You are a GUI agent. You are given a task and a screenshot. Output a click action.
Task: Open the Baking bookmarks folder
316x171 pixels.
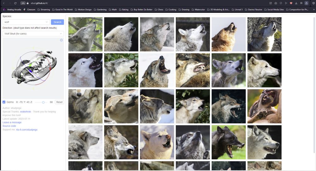point(124,9)
